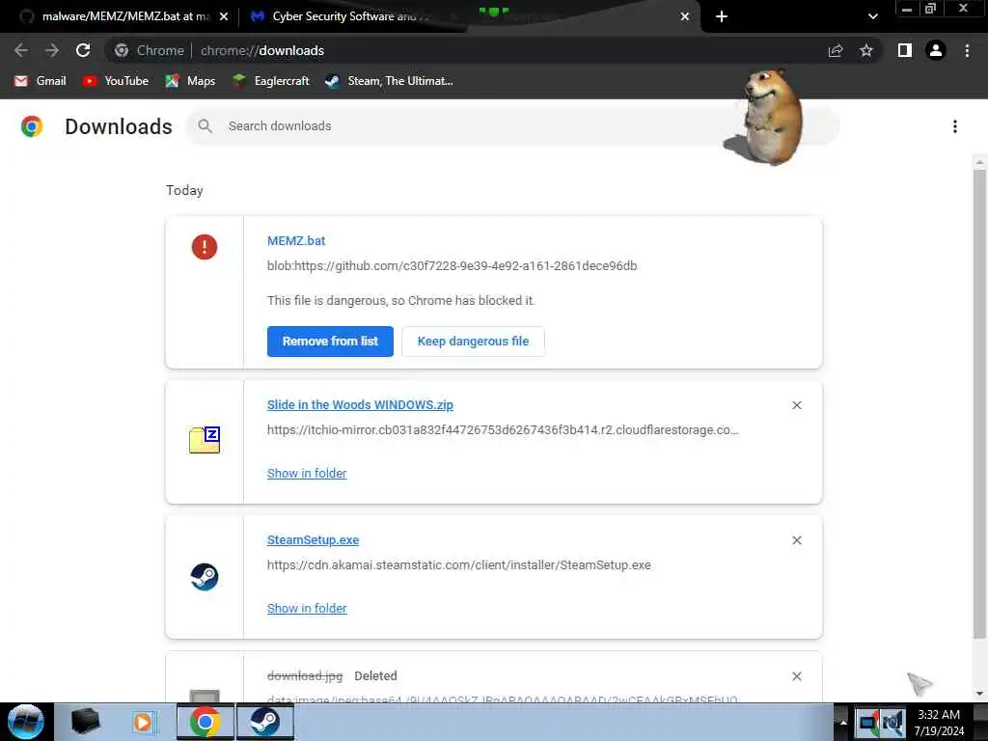Open the Chrome profile avatar
The height and width of the screenshot is (741, 988).
coord(936,50)
